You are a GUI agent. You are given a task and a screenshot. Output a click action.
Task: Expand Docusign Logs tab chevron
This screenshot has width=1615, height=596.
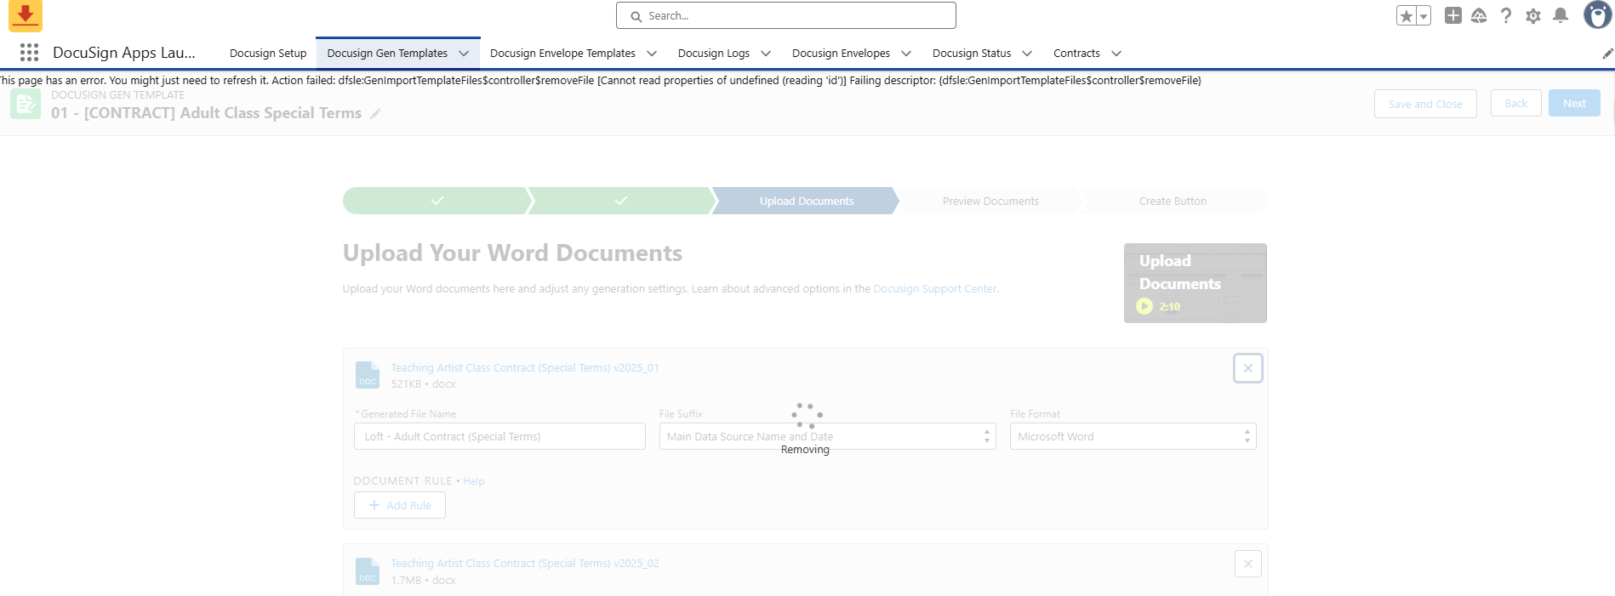coord(766,54)
